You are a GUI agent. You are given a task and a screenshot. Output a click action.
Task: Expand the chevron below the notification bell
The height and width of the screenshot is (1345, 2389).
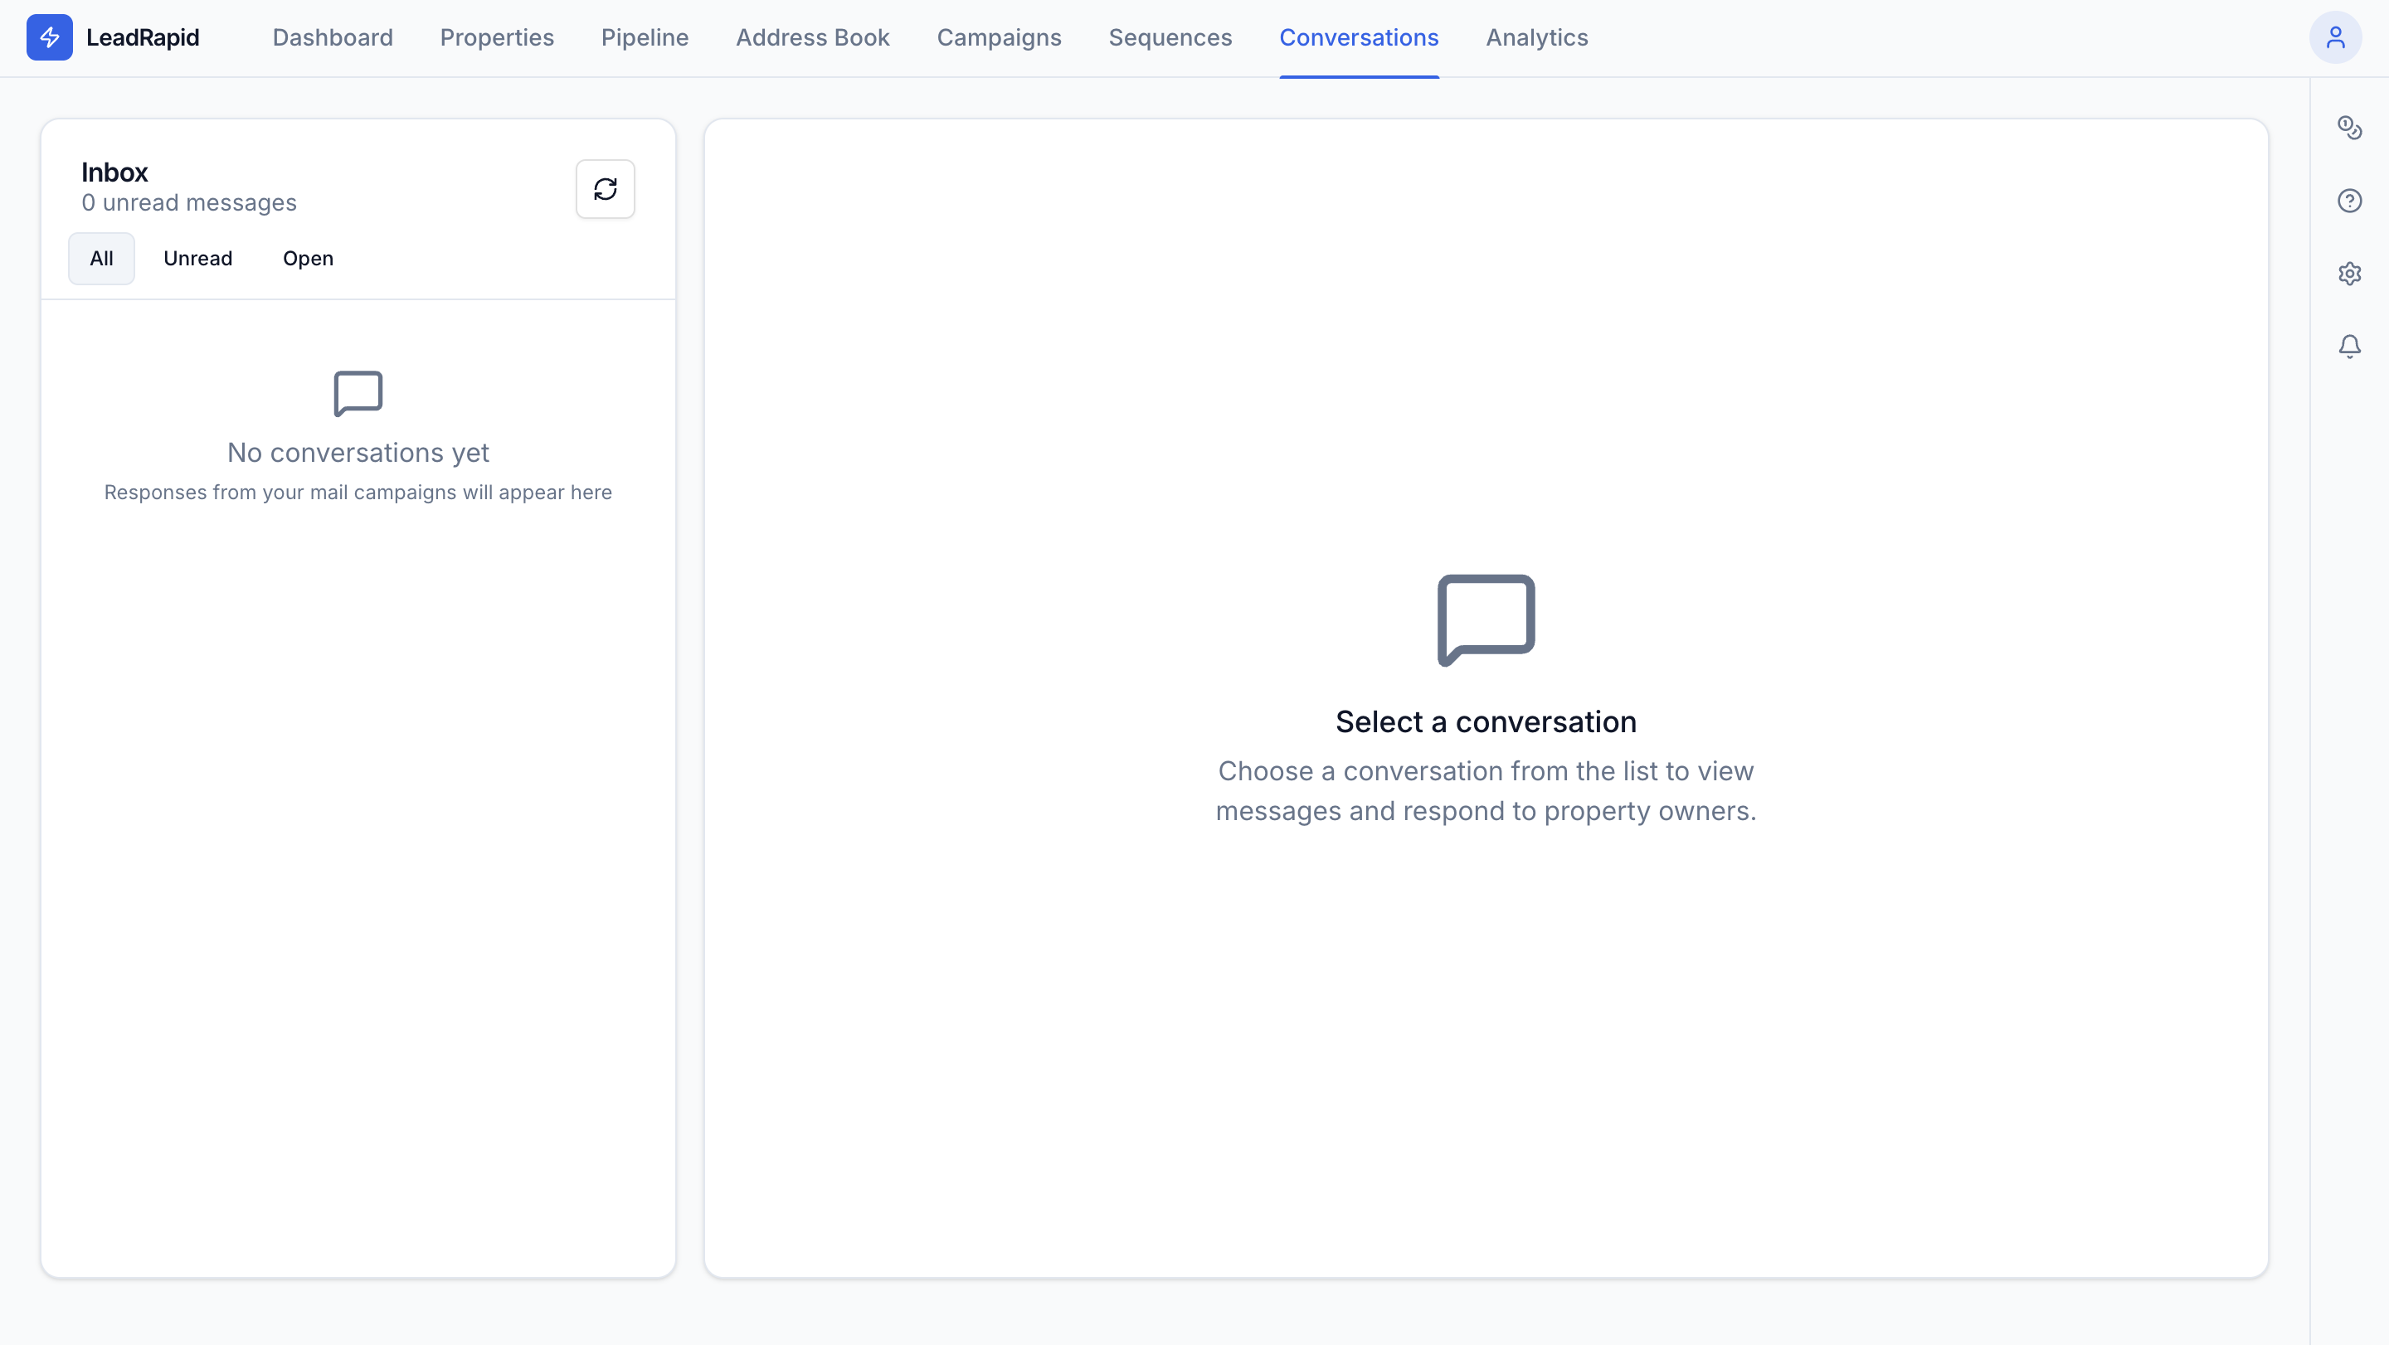coord(2350,357)
